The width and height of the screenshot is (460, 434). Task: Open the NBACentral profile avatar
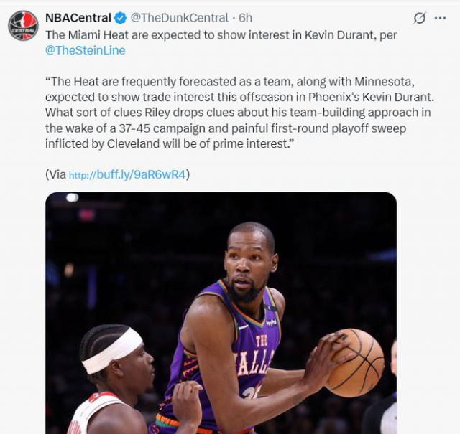click(23, 25)
